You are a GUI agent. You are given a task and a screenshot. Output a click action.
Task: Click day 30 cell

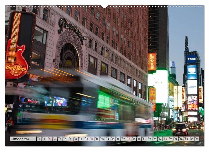pyautogui.click(x=192, y=139)
